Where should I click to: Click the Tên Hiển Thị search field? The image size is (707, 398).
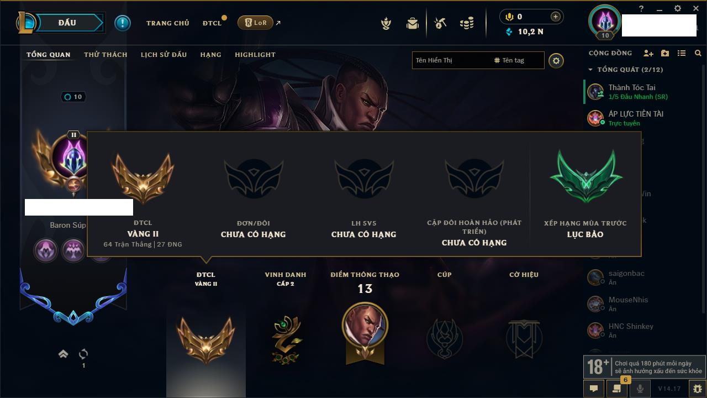tap(452, 60)
